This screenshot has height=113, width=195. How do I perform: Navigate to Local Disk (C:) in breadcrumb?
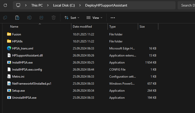click(x=64, y=5)
